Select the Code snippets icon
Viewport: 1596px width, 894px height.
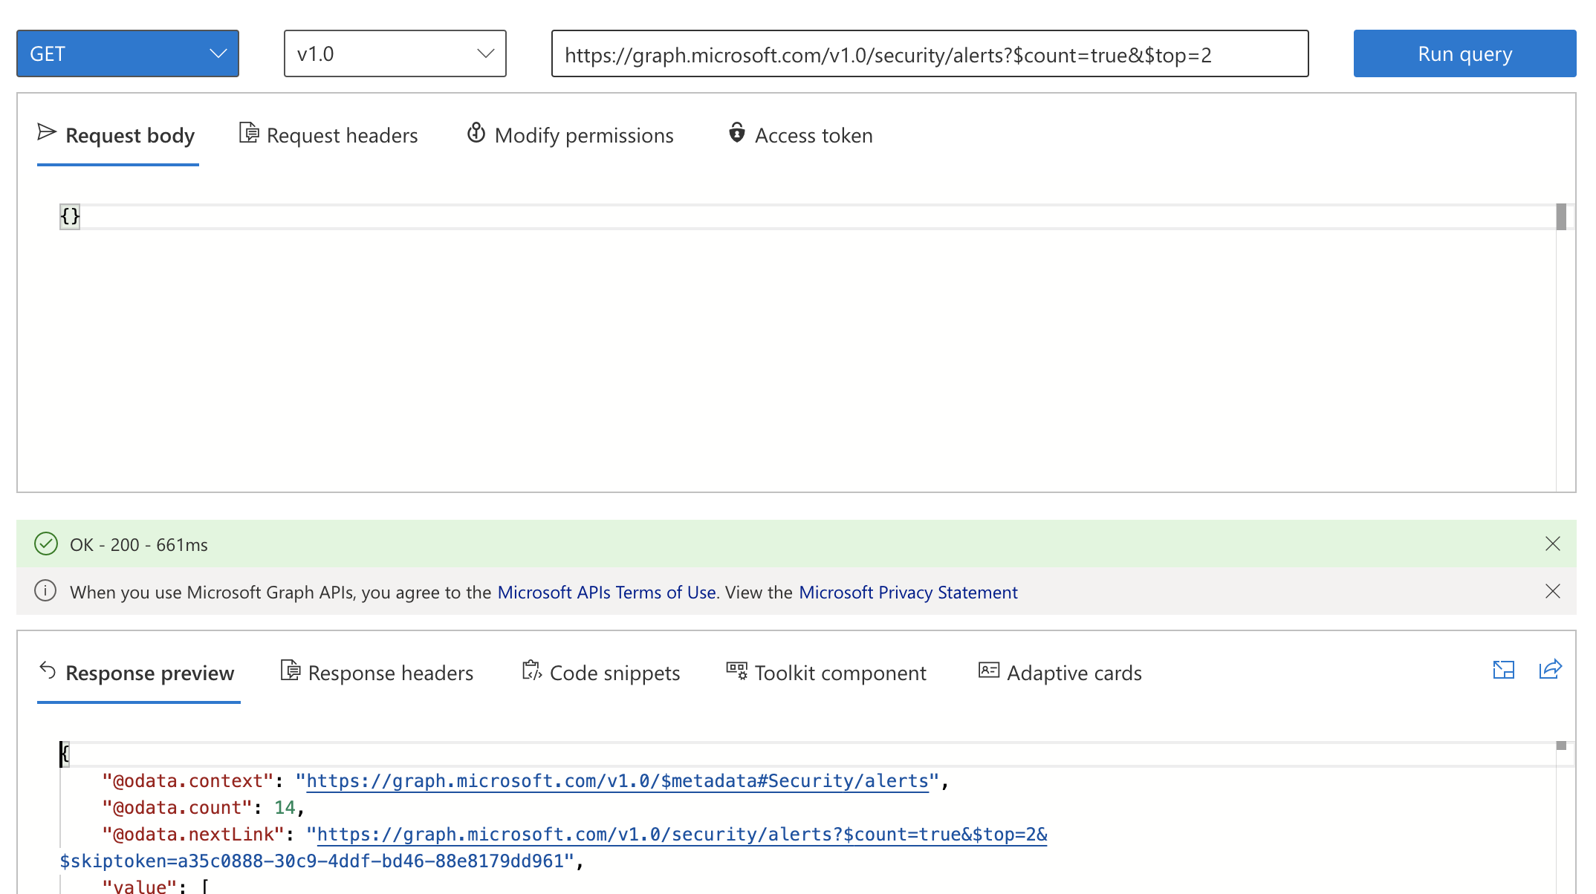(x=531, y=670)
